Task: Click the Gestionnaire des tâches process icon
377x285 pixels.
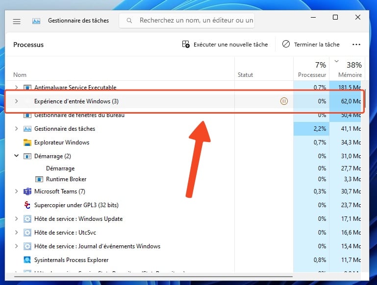Action: pos(27,129)
